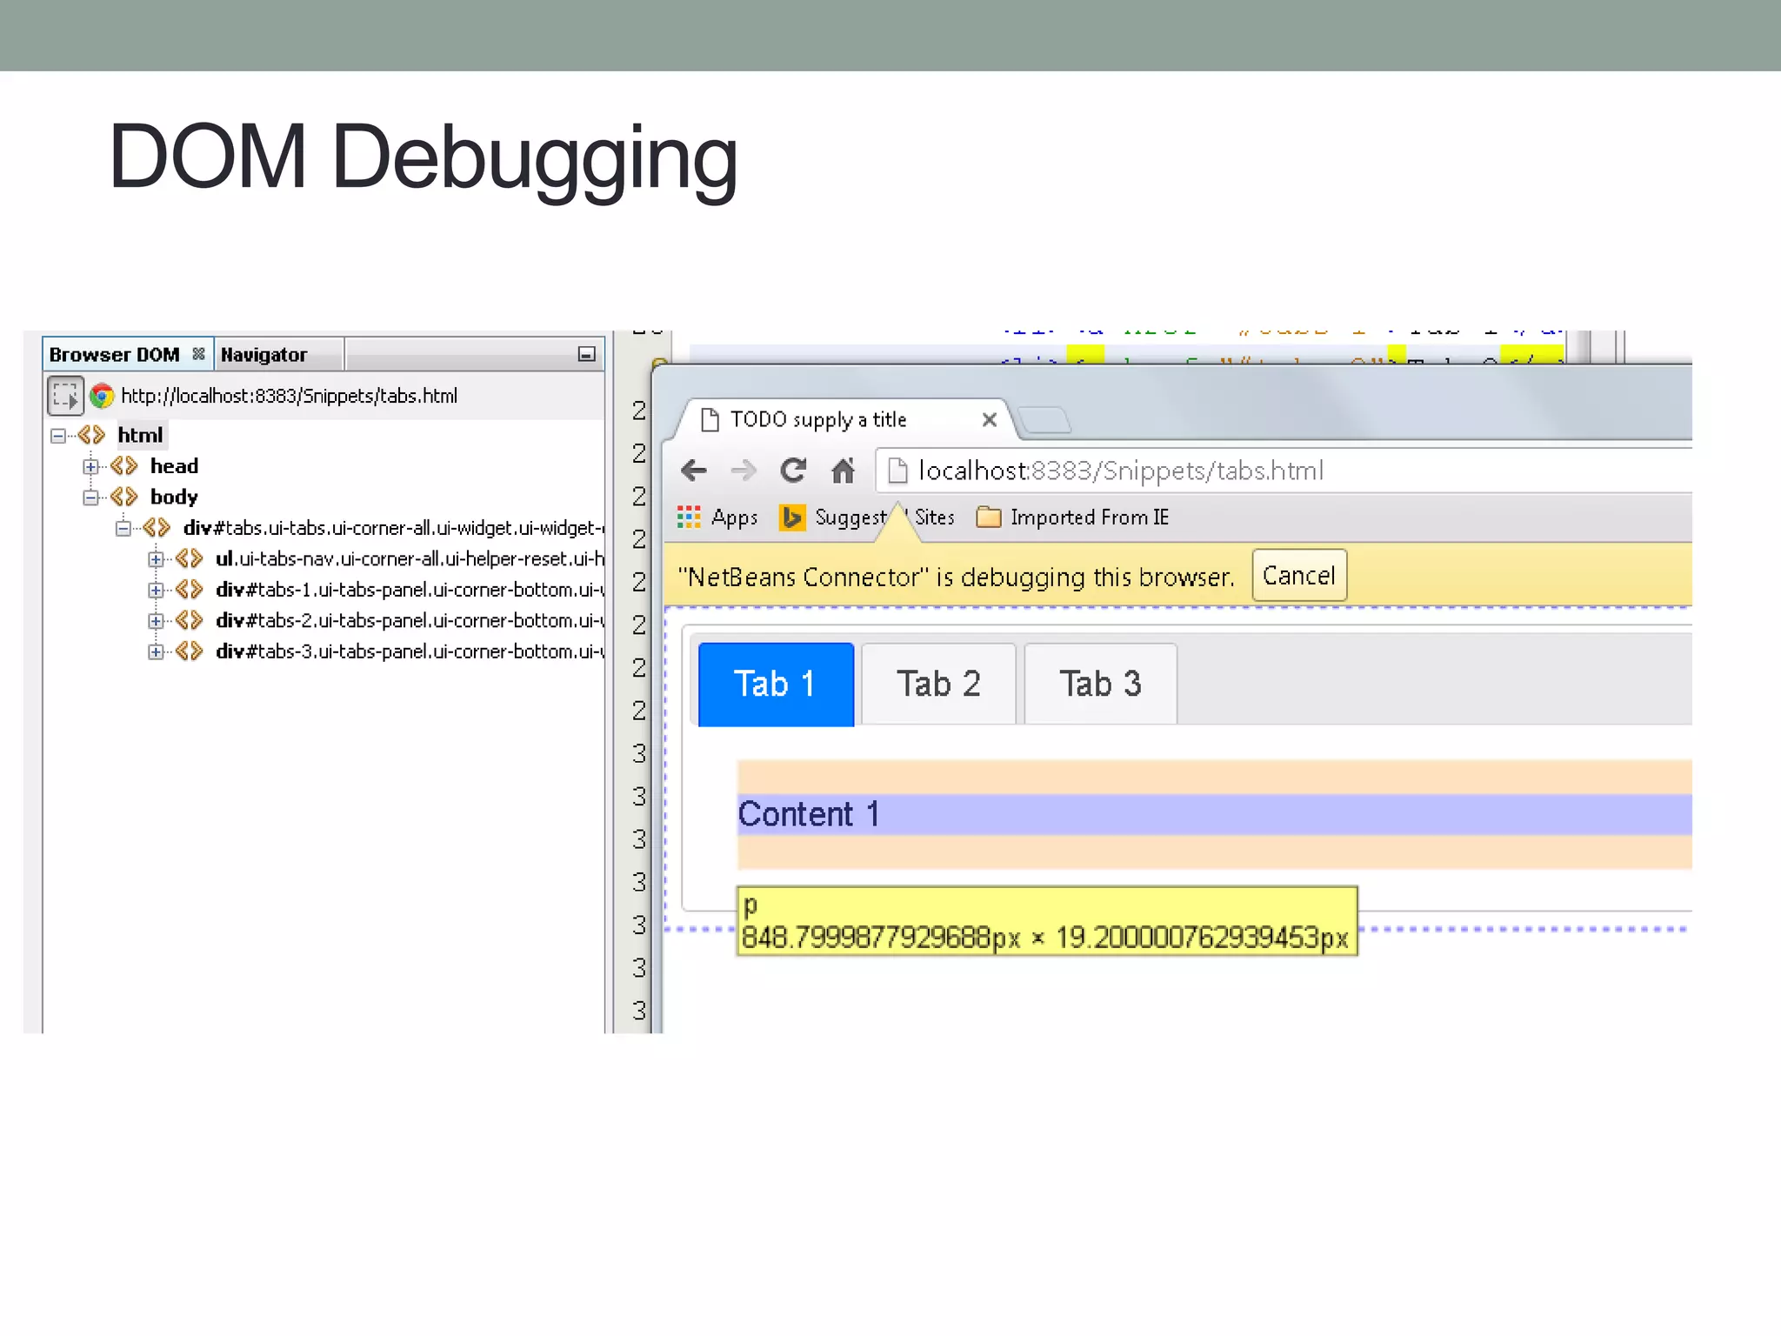The width and height of the screenshot is (1781, 1336).
Task: Select the head tree row label
Action: (x=174, y=466)
